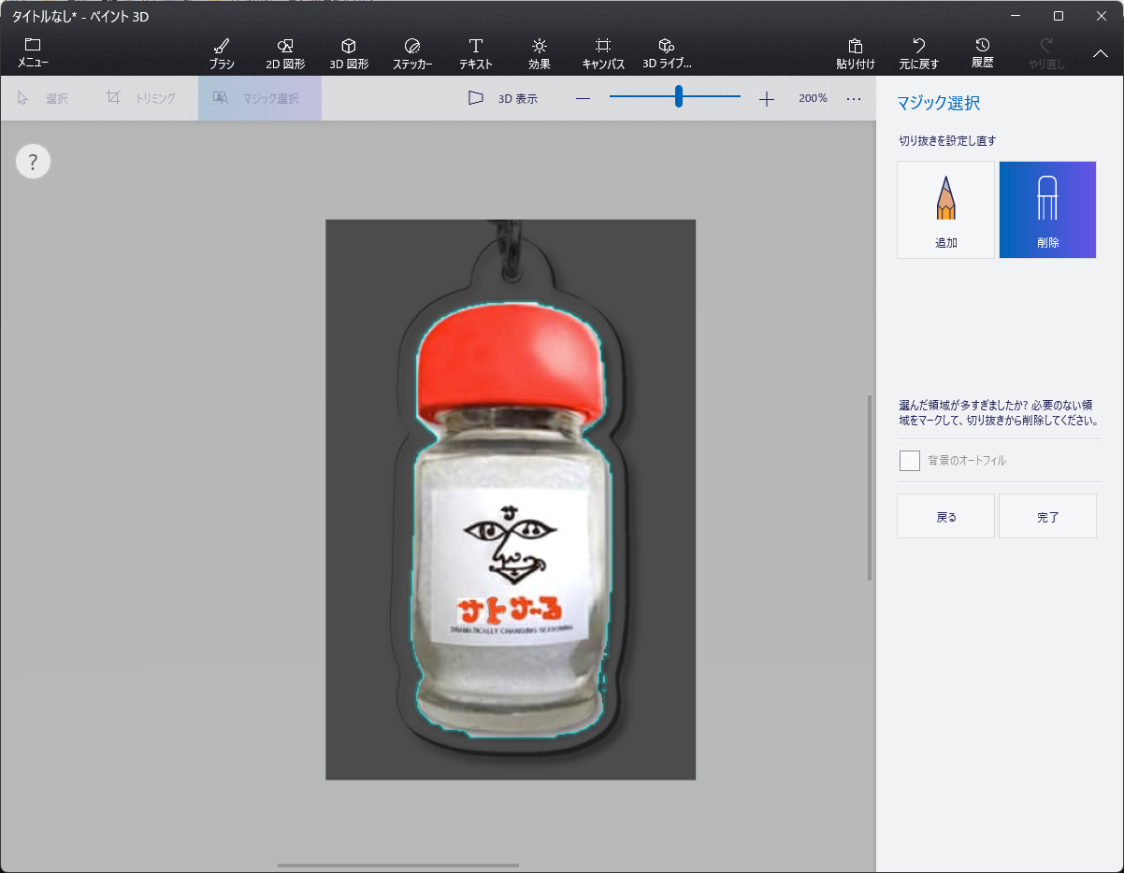Undo with 元に戻す button
Image resolution: width=1124 pixels, height=873 pixels.
(x=918, y=53)
